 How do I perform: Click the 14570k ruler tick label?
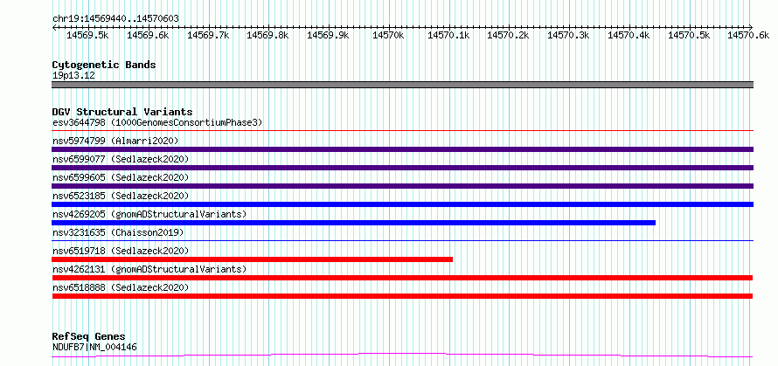tap(390, 35)
